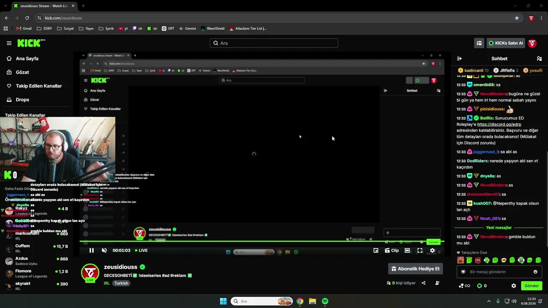The image size is (548, 308).
Task: Open the emoji picker in chat box
Action: [x=535, y=272]
